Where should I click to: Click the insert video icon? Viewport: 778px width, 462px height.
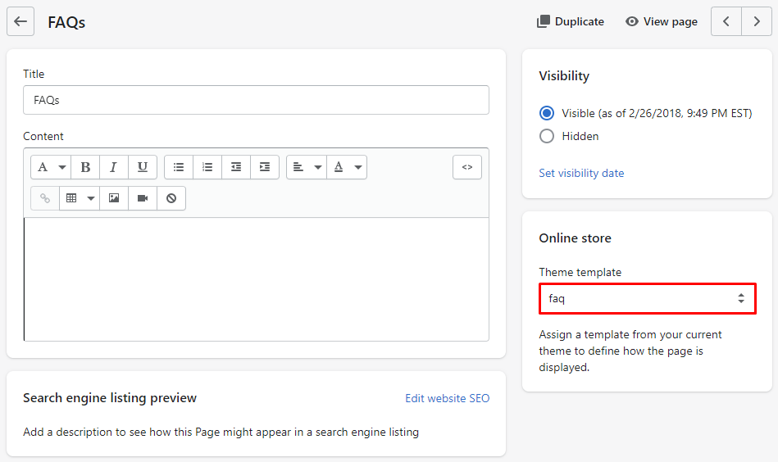143,198
